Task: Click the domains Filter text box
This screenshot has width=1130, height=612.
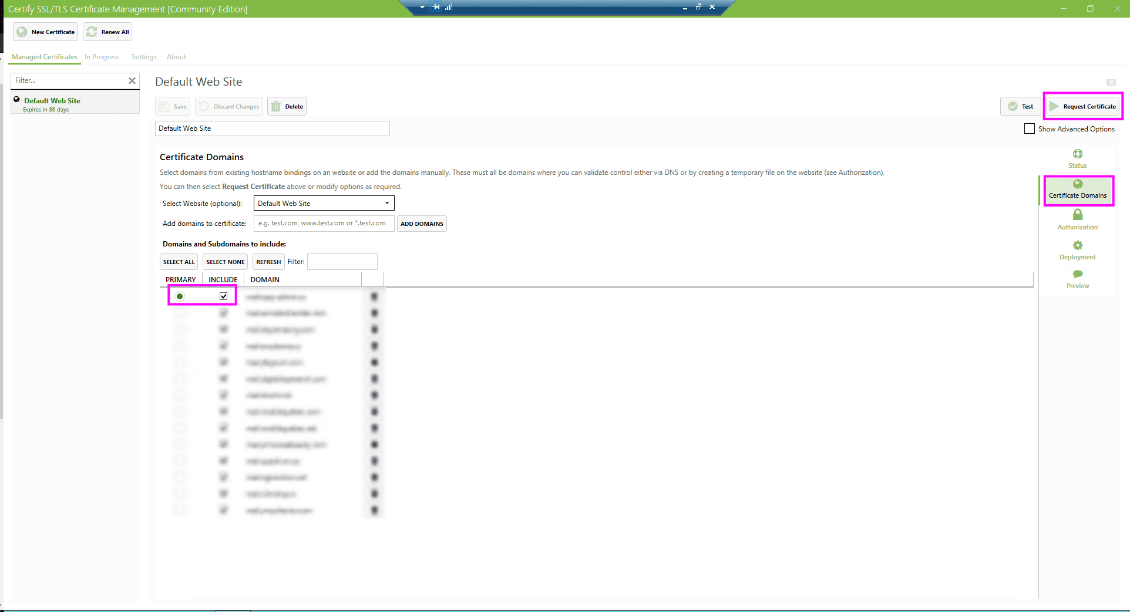Action: click(342, 262)
